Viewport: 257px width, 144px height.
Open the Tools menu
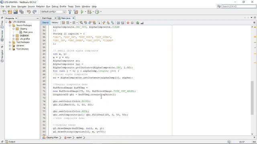click(x=78, y=6)
